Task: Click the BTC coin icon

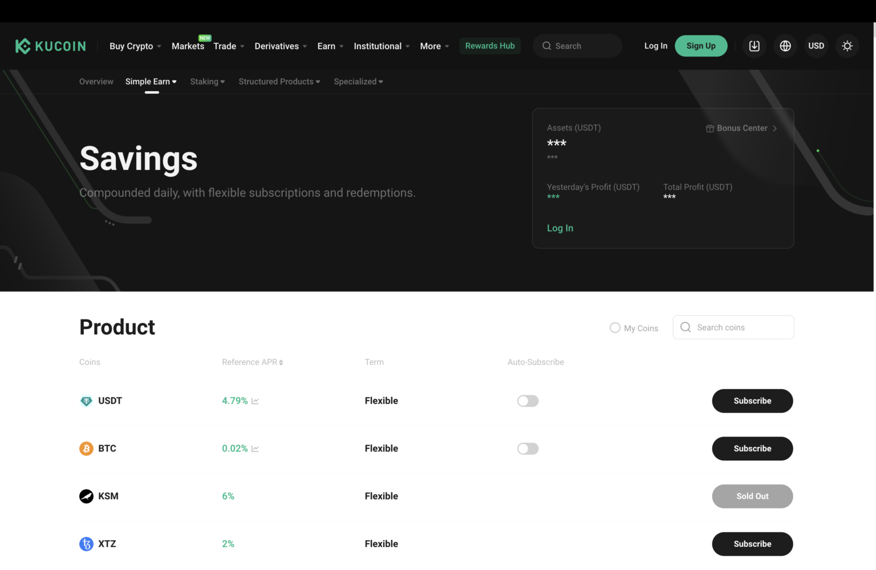Action: pyautogui.click(x=86, y=448)
